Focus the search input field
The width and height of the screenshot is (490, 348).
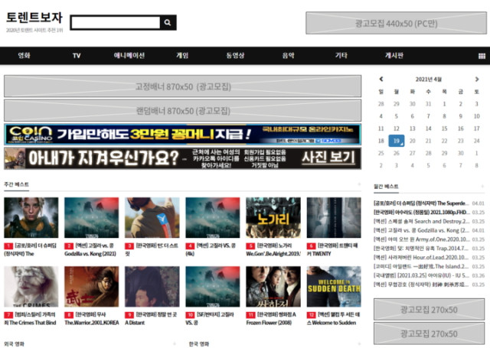[x=116, y=22]
